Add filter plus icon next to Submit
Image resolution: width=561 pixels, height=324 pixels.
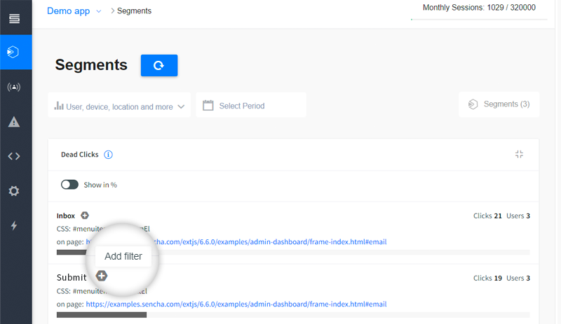102,276
